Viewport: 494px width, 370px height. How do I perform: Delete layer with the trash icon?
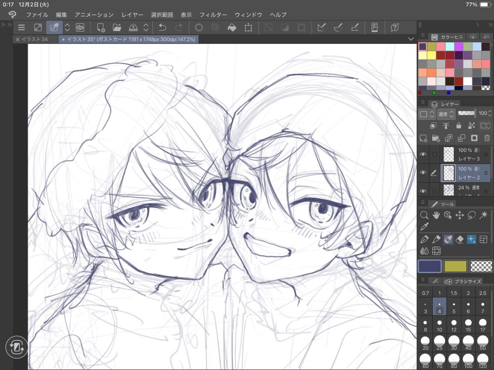coord(487,138)
